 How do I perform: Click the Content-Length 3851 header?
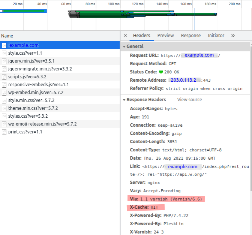[x=153, y=142]
